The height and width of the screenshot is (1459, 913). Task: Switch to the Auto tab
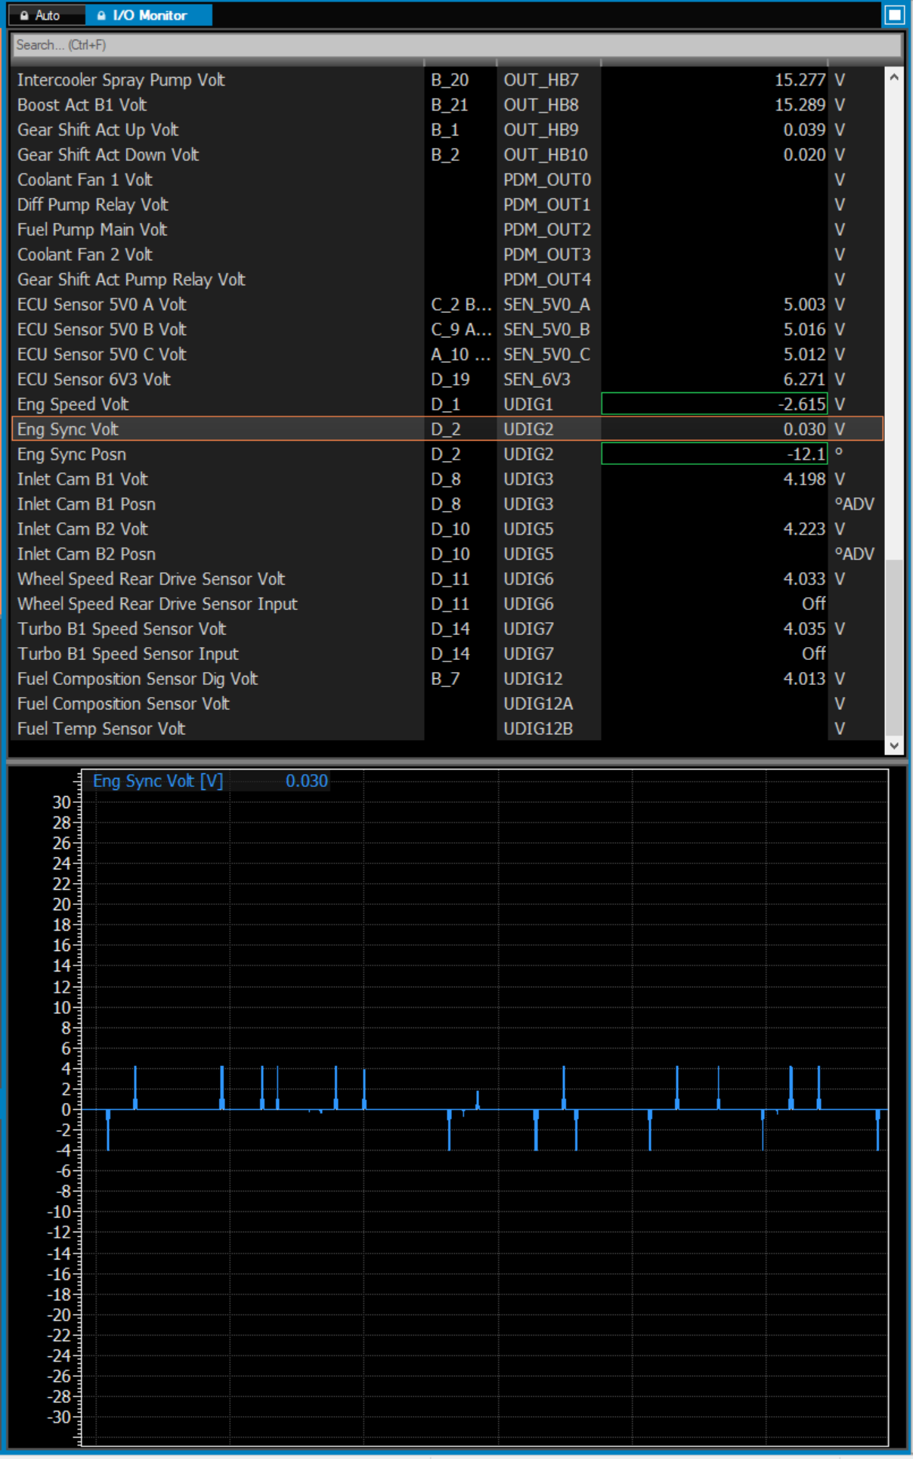tap(47, 15)
